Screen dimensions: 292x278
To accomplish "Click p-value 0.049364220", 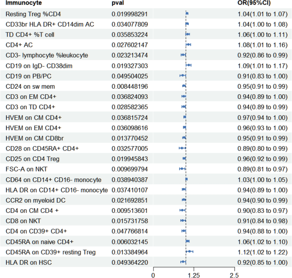I will (130, 263).
